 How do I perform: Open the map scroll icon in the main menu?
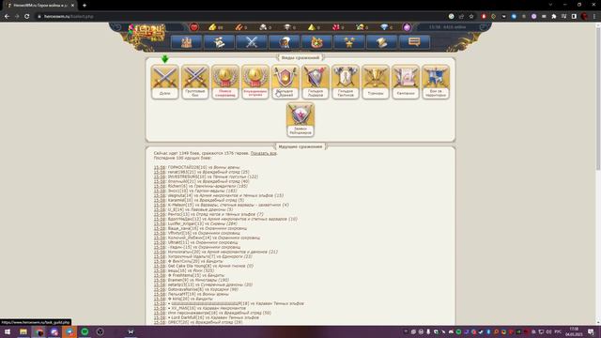coord(219,41)
